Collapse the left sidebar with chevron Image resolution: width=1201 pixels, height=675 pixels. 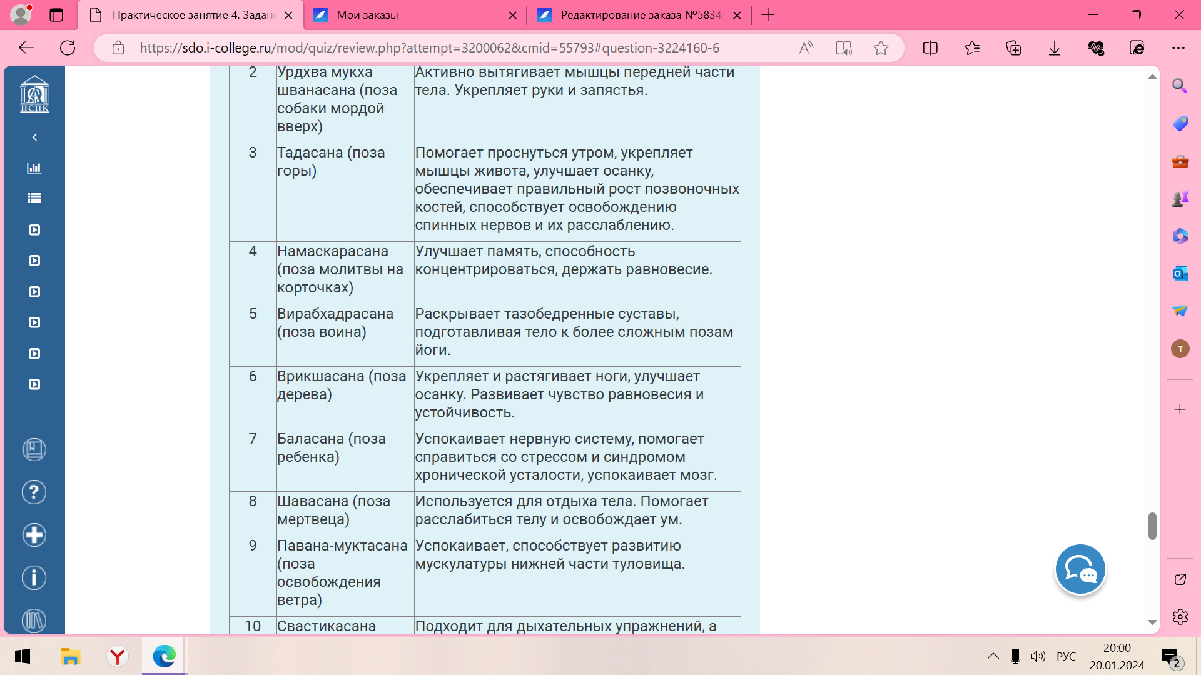point(34,137)
